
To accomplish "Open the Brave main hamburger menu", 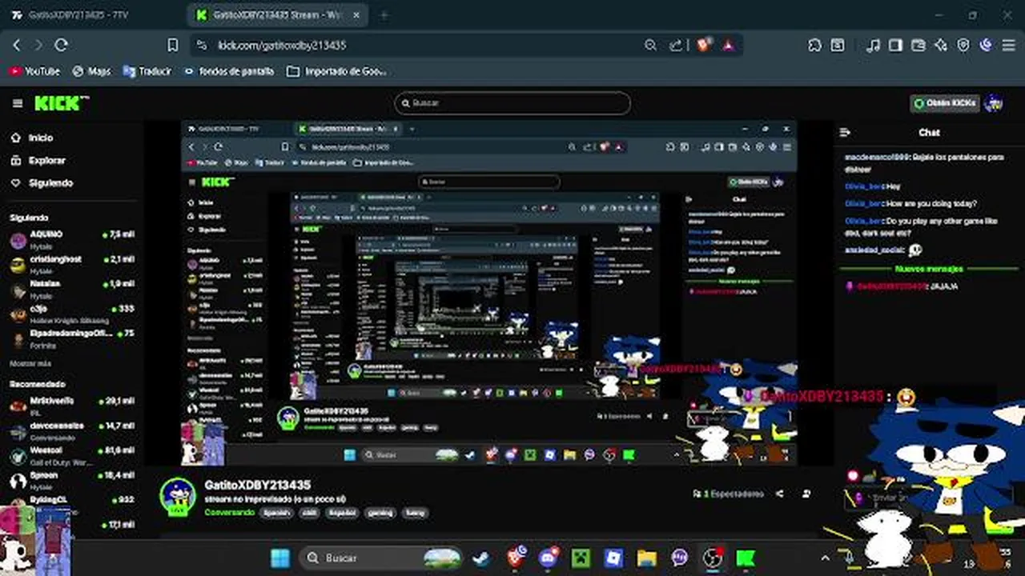I will point(1008,46).
